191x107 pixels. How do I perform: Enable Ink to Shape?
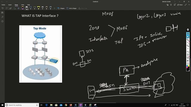point(72,8)
